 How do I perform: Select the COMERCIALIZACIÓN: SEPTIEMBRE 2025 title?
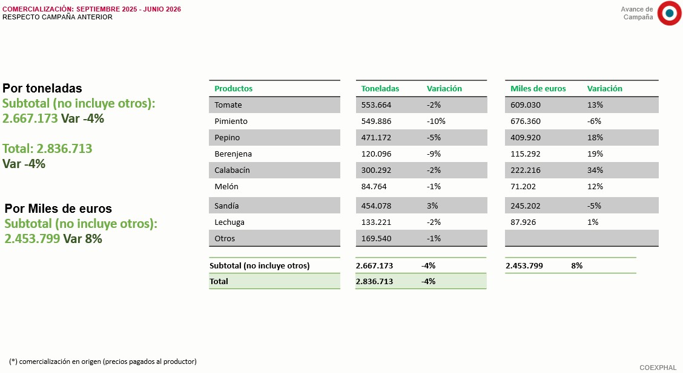(x=70, y=9)
